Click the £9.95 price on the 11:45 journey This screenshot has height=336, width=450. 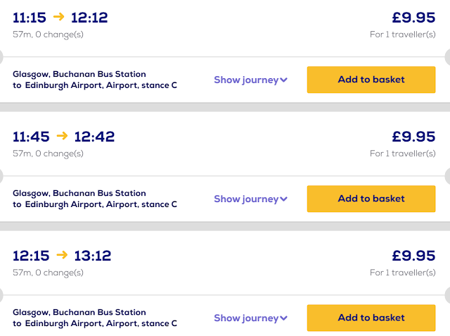tap(413, 137)
